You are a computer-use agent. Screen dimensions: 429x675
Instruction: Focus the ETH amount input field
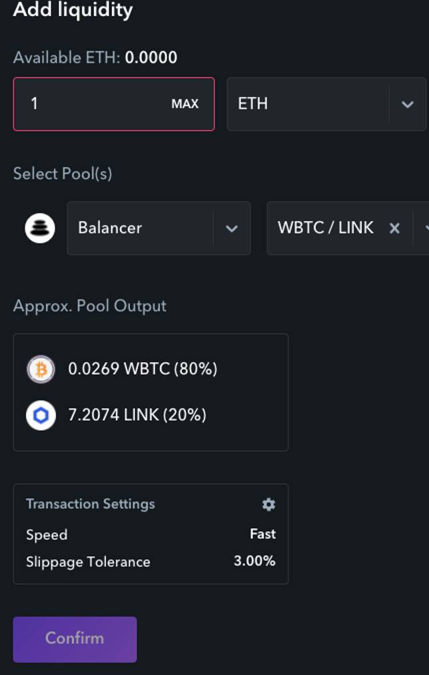(x=114, y=104)
